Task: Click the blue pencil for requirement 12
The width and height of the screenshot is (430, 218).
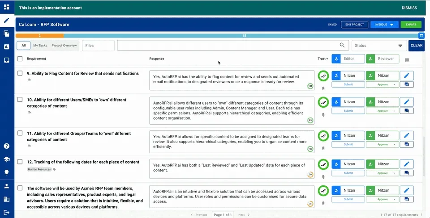Action: (407, 164)
